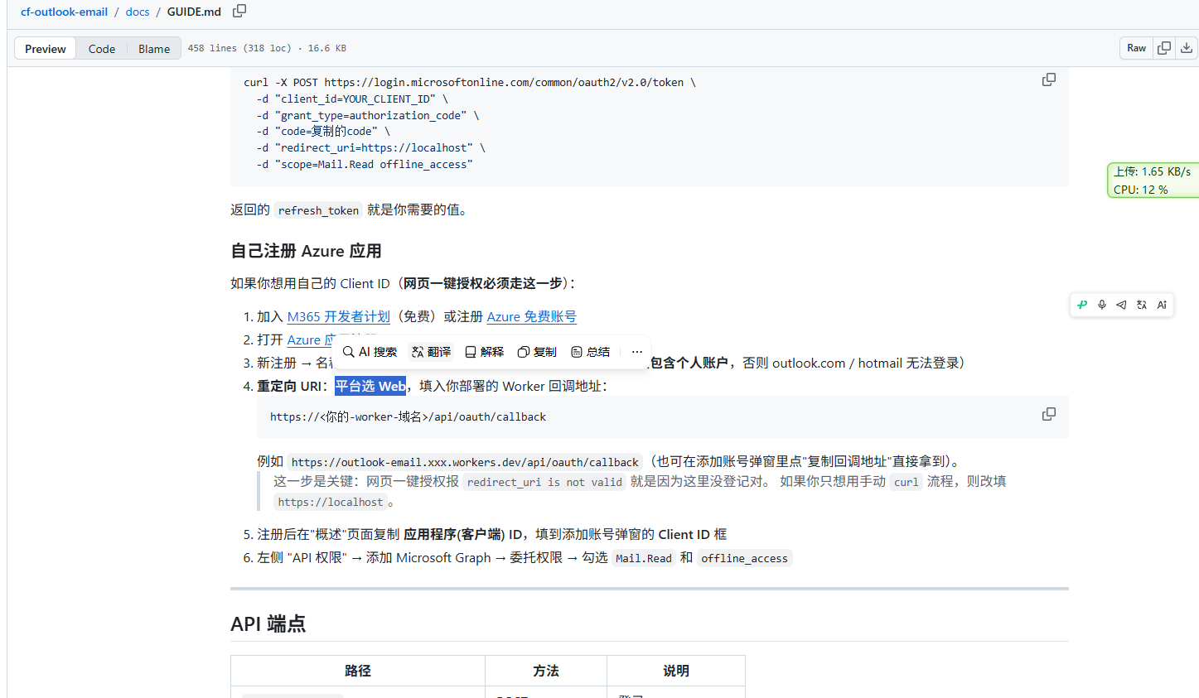Click the https://localhost inline code in note

click(331, 502)
